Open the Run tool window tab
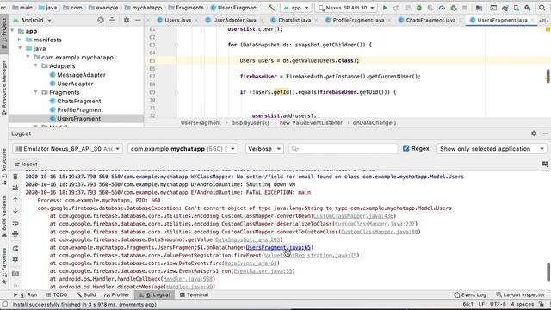The height and width of the screenshot is (310, 551). click(25, 294)
